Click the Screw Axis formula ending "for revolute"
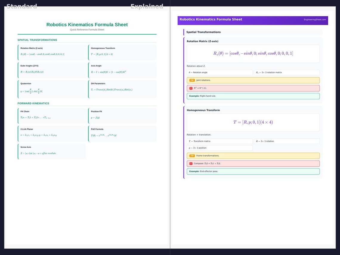 [x=38, y=153]
